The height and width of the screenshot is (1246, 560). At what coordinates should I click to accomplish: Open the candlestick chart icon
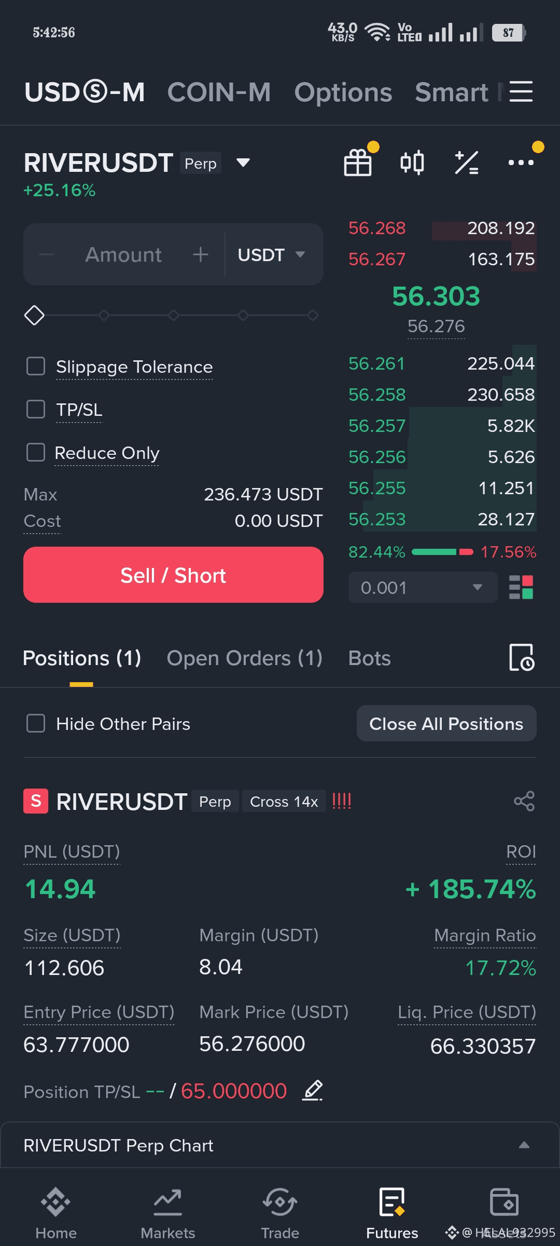point(412,163)
